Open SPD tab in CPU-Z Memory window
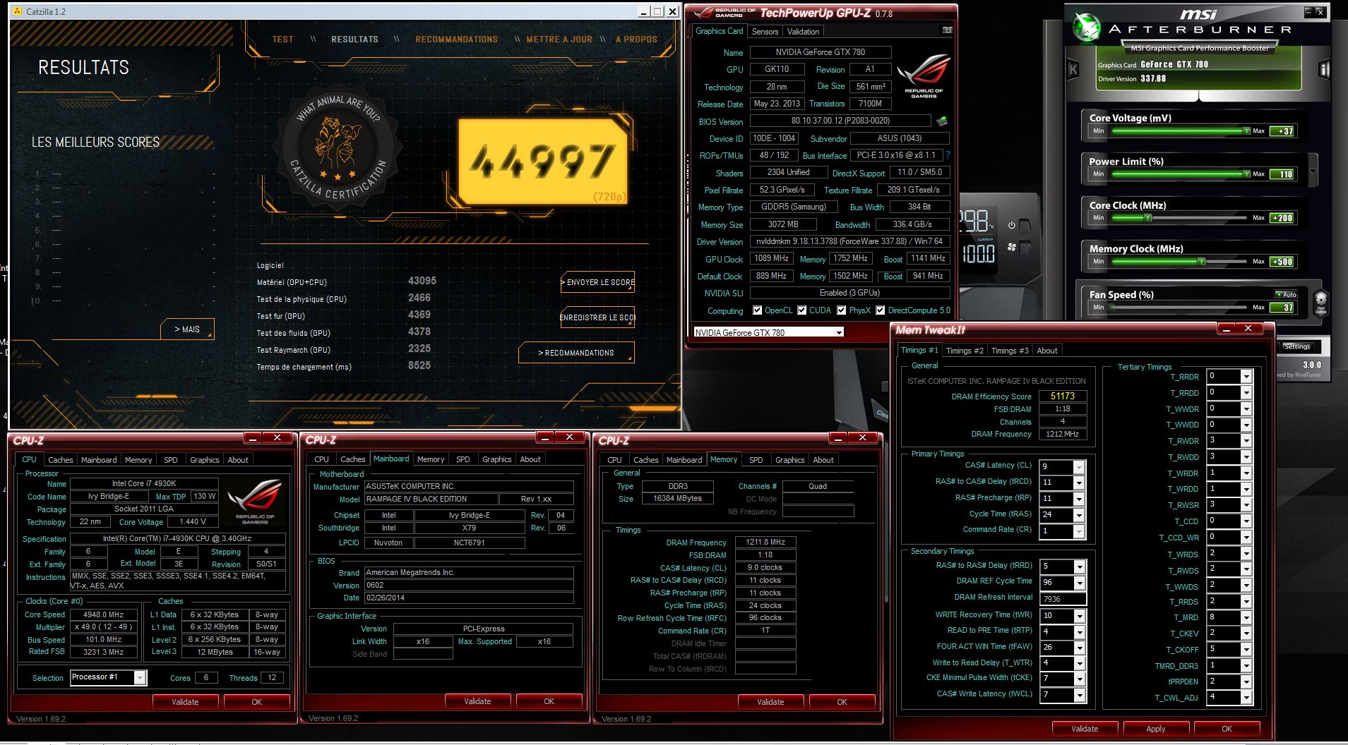 (x=756, y=460)
